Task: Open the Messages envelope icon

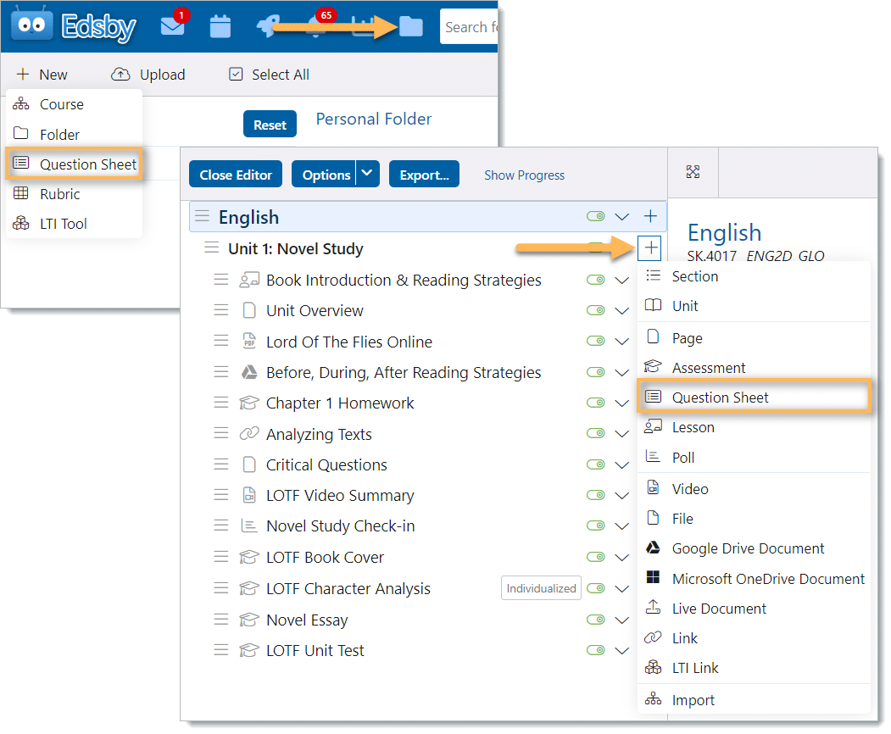Action: (172, 27)
